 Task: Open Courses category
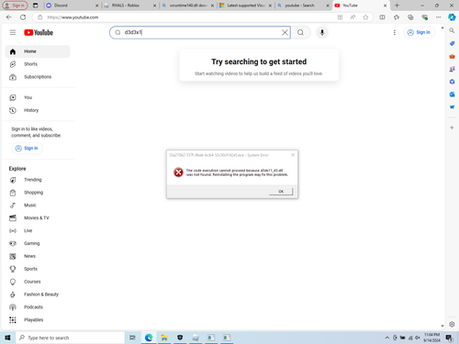[38, 282]
